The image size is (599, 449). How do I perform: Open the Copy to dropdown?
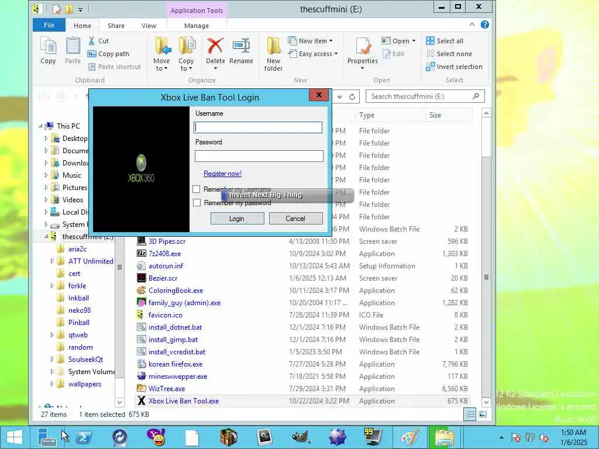[x=186, y=65]
